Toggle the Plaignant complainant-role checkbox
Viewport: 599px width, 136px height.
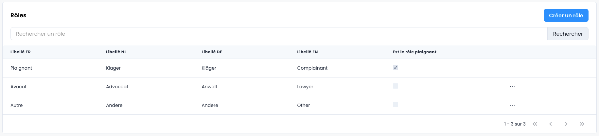(396, 67)
